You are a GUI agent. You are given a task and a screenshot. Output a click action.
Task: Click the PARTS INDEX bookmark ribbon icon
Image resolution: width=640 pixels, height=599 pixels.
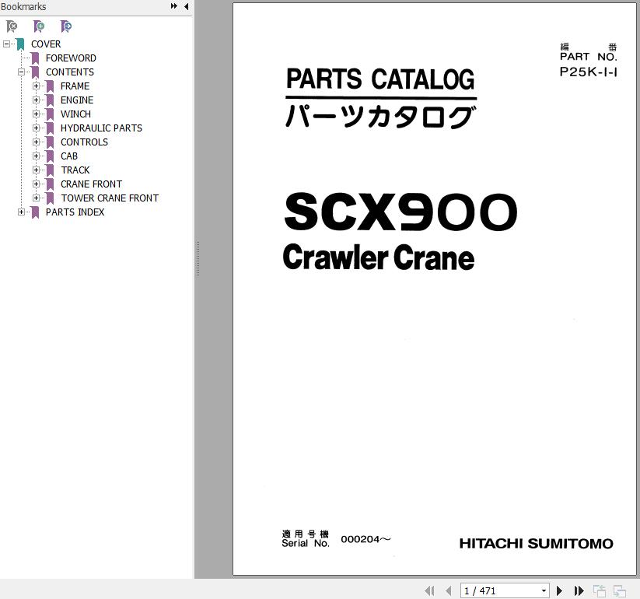[35, 212]
